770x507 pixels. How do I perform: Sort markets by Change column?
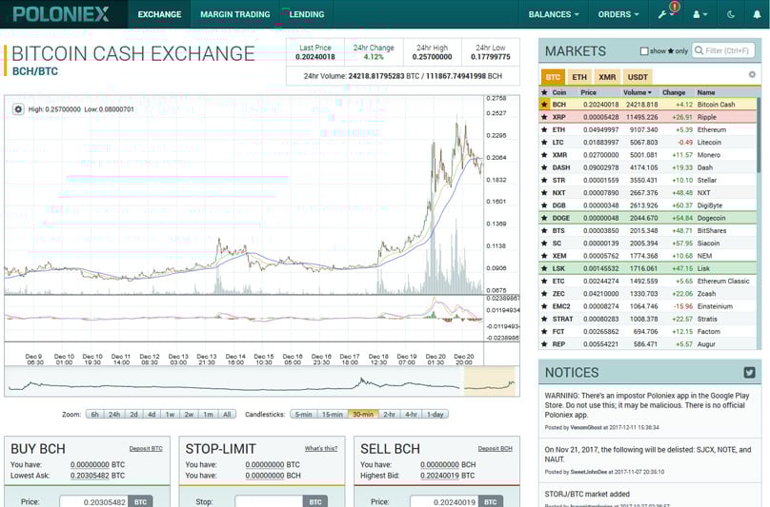coord(673,92)
